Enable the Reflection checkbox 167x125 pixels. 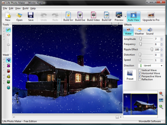click(x=139, y=79)
